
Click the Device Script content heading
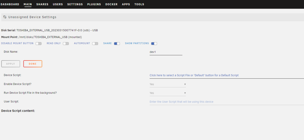coord(18,111)
